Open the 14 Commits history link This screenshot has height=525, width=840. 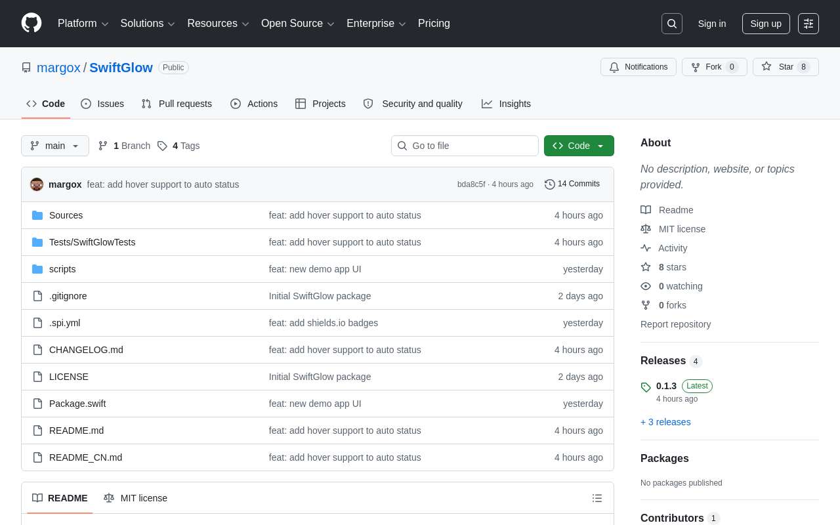[572, 184]
